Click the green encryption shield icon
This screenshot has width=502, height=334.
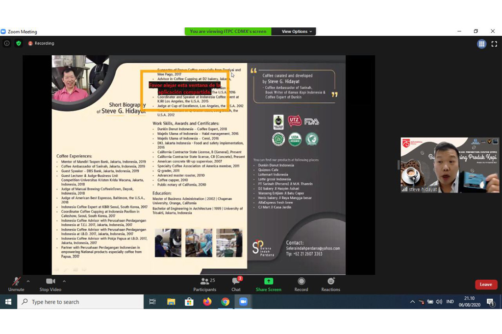(19, 43)
